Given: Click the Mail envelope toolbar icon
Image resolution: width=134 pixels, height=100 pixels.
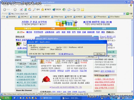Looking at the screenshot, I should point(69,10).
